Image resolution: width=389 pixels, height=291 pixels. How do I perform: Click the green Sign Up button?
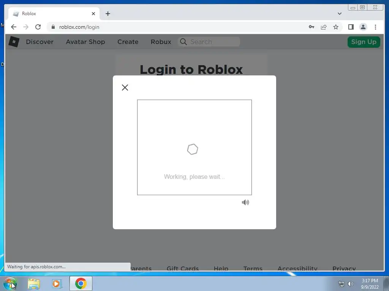pyautogui.click(x=364, y=42)
